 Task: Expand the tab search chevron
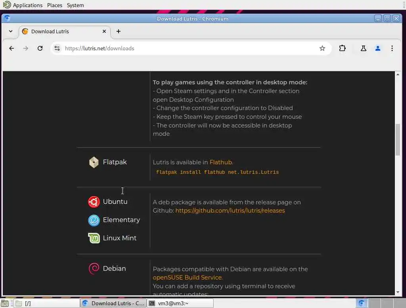11,31
